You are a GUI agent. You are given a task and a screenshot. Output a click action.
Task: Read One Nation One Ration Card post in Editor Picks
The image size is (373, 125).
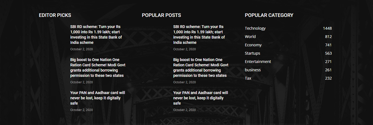pos(97,68)
